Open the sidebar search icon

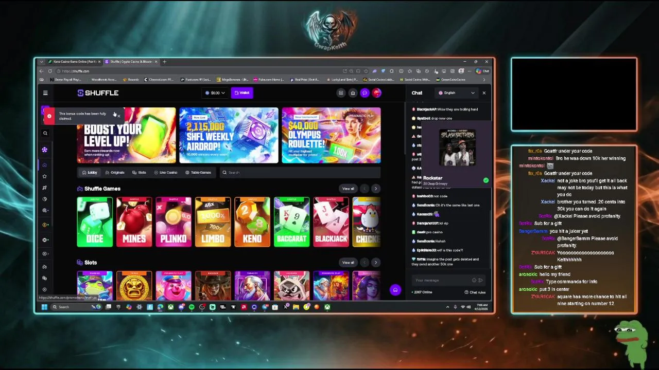coord(45,133)
